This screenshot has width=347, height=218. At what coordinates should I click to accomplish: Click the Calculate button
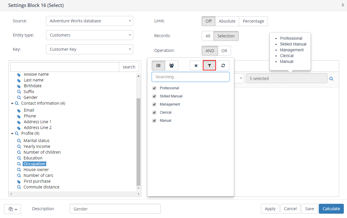(x=331, y=209)
